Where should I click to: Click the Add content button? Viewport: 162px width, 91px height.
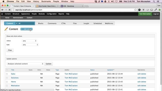pyautogui.click(x=26, y=29)
